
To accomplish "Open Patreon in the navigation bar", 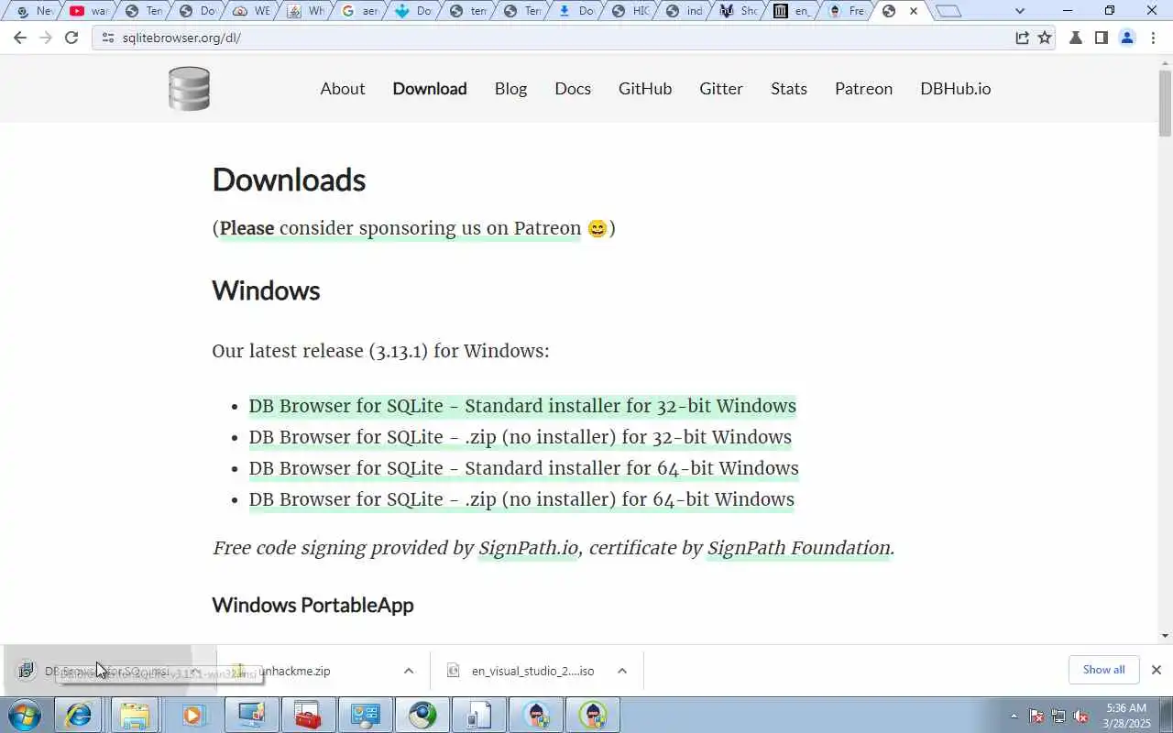I will (x=863, y=89).
